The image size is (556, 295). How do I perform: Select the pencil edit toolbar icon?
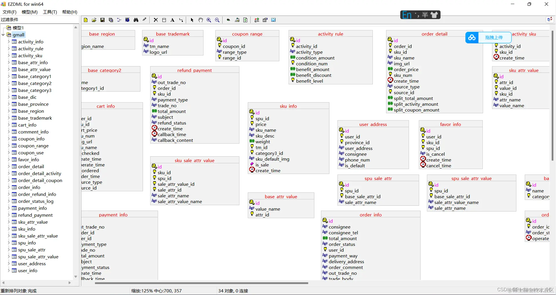point(144,20)
